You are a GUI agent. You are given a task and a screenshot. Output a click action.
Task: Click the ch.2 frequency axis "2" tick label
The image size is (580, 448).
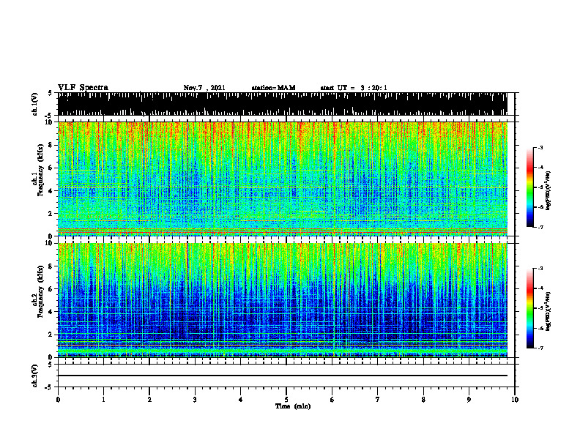(51, 335)
